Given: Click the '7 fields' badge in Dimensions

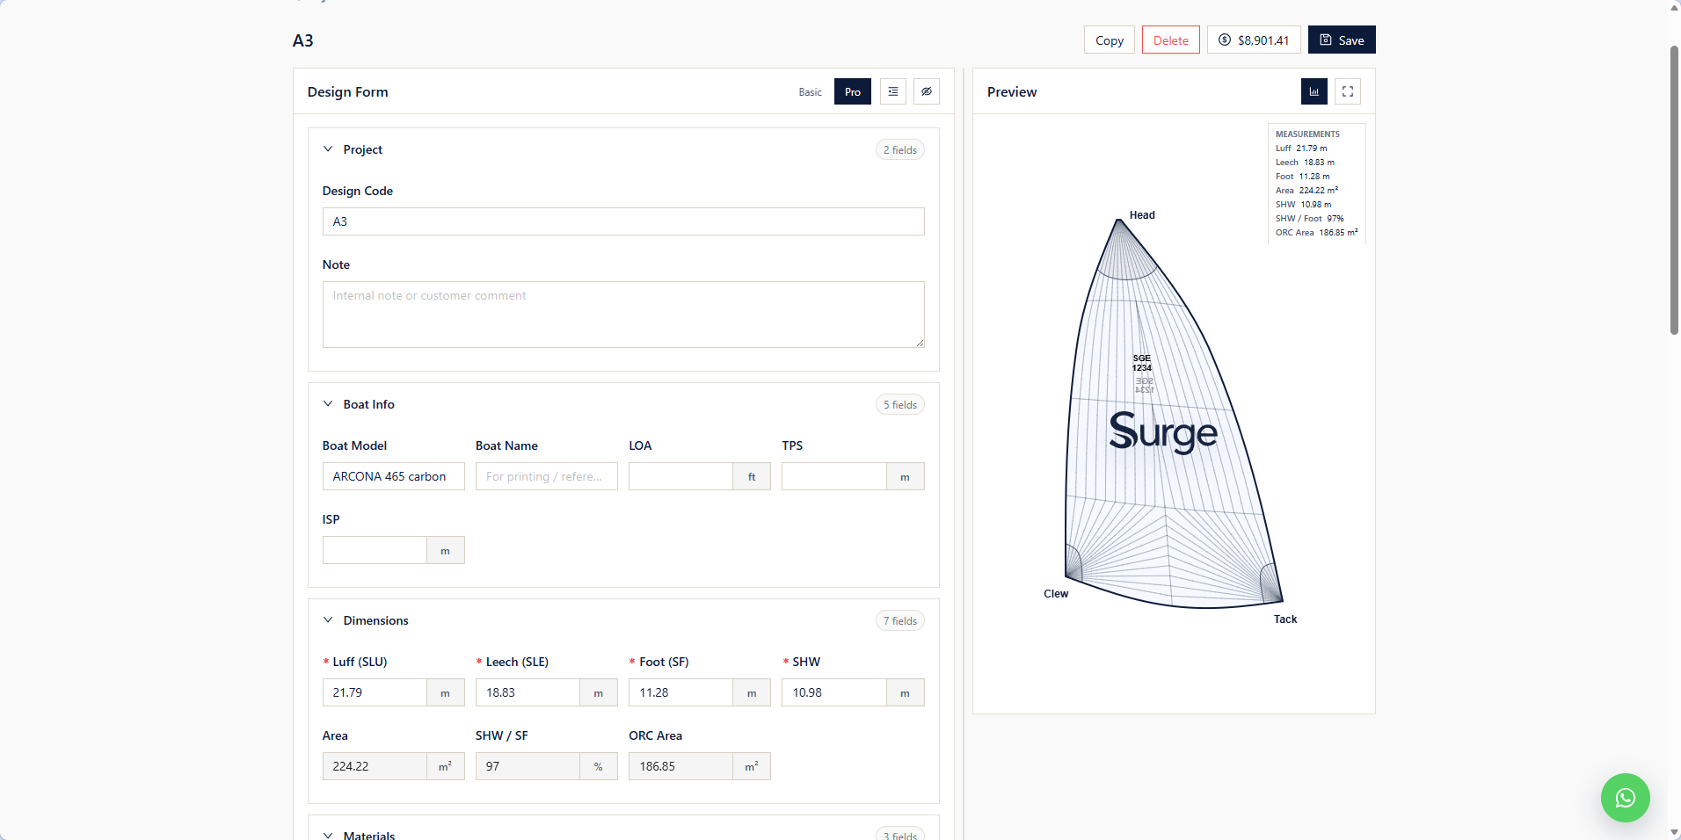Looking at the screenshot, I should [899, 620].
